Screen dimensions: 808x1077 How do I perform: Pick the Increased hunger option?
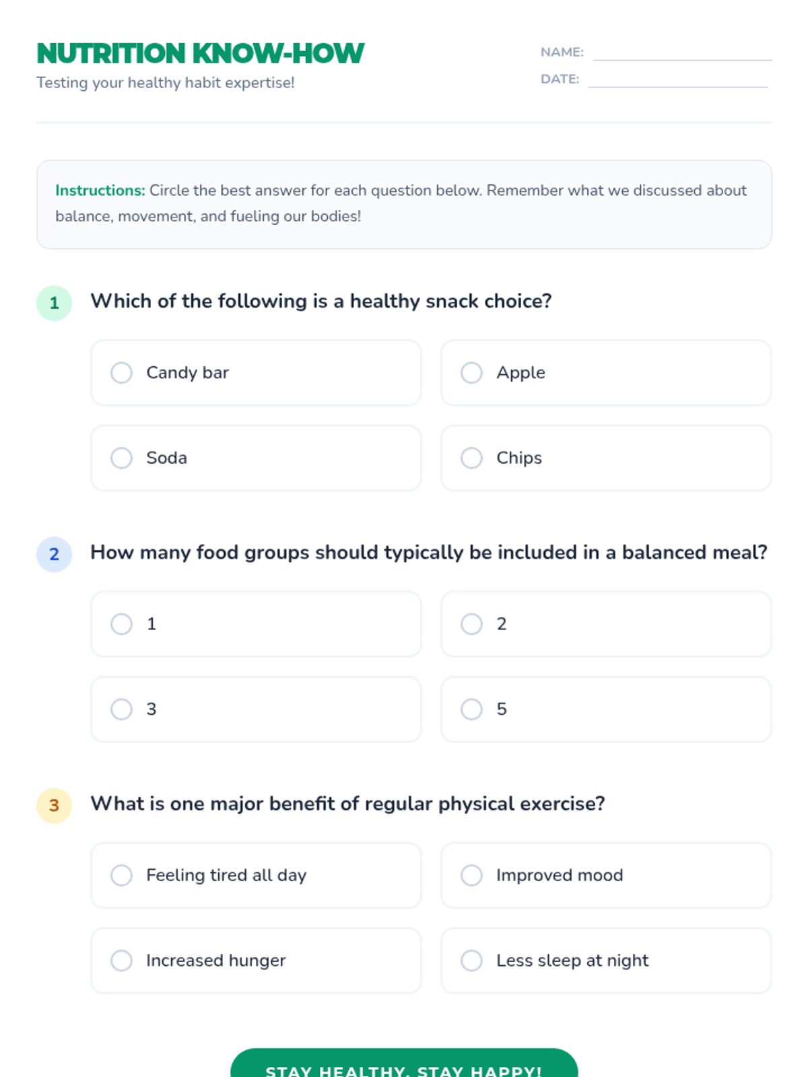coord(121,961)
